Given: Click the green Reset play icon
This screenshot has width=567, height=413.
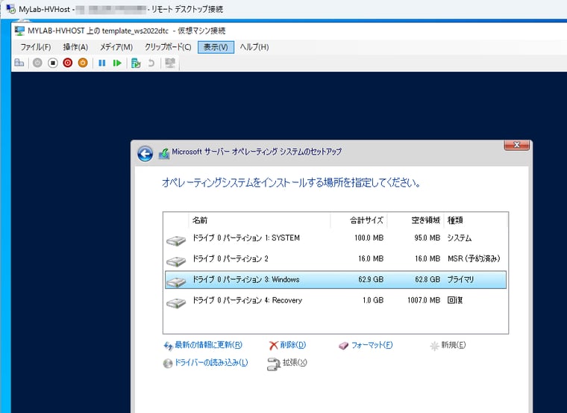Looking at the screenshot, I should 117,63.
